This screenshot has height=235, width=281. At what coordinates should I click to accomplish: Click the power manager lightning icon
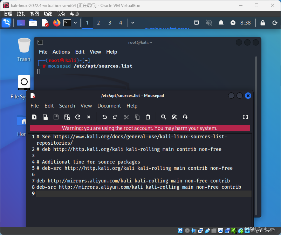pos(233,23)
